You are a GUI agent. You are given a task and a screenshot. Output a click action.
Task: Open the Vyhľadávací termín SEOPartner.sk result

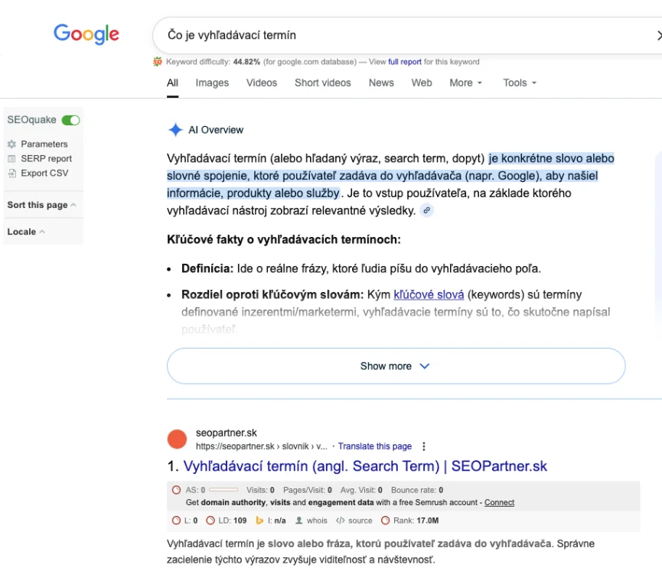tap(365, 466)
